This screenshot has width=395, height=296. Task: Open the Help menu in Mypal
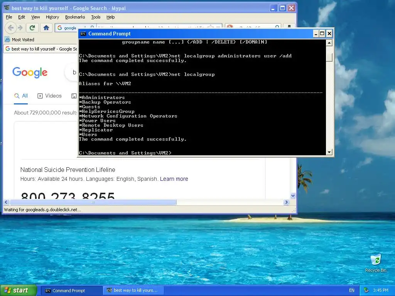pyautogui.click(x=111, y=17)
